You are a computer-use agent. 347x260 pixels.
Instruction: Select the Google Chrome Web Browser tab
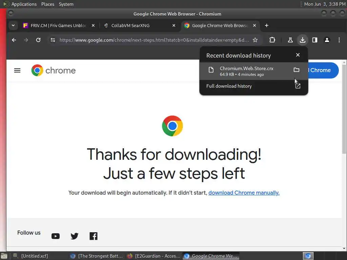[x=220, y=26]
